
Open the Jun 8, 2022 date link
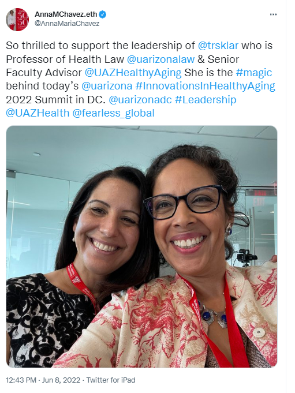point(61,380)
